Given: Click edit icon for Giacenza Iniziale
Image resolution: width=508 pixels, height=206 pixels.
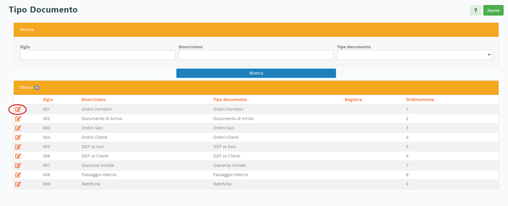Looking at the screenshot, I should (x=18, y=165).
